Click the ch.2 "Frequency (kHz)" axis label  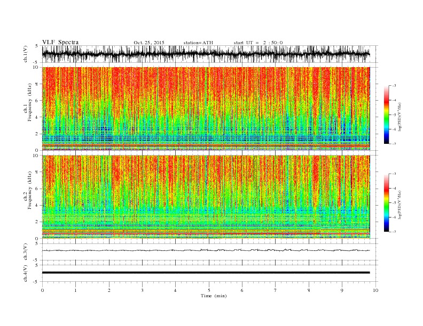[30, 190]
